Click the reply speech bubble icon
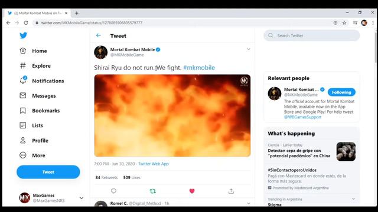378x212 pixels. pos(113,191)
